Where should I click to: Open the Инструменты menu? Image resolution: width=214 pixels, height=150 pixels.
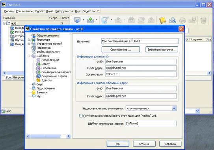coord(64,11)
